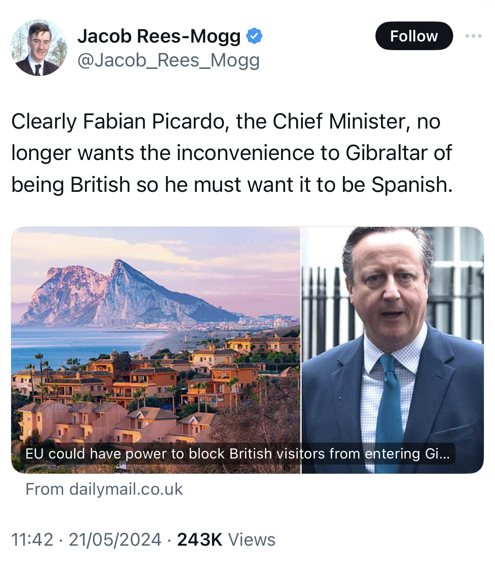Click the display name Jacob Rees-Mogg

159,36
